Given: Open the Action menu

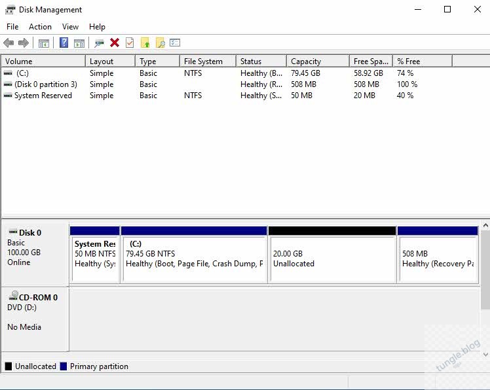Looking at the screenshot, I should point(40,27).
